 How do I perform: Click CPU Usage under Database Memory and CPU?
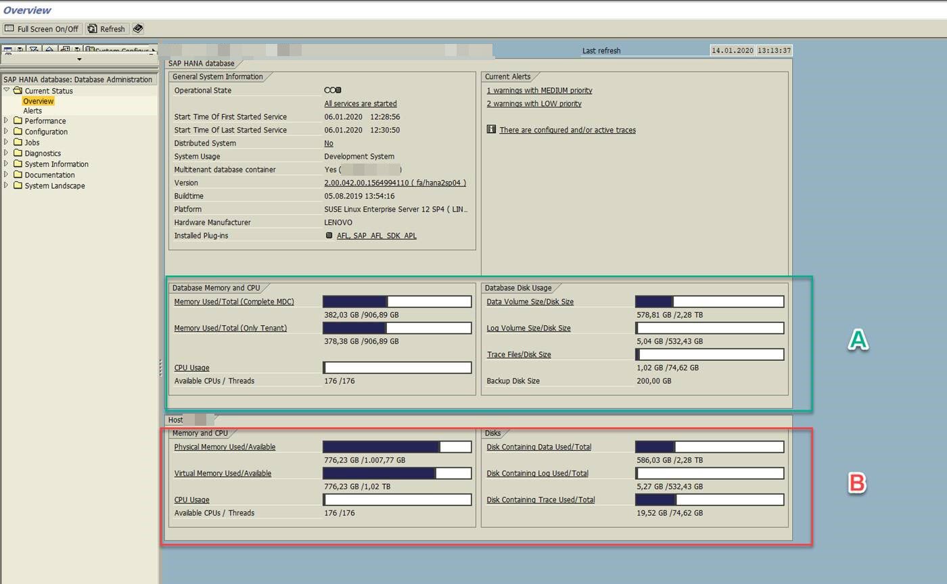(x=191, y=368)
